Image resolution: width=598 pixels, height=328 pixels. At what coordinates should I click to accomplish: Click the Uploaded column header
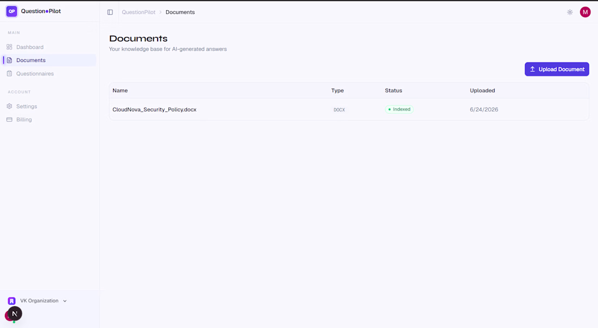click(x=482, y=90)
